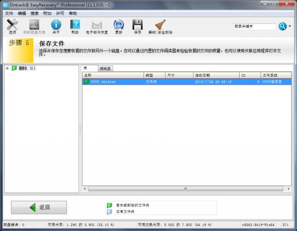Click the 刷新磁盘列表 refresh disk list icon
Image resolution: width=297 pixels, height=231 pixels.
point(34,27)
